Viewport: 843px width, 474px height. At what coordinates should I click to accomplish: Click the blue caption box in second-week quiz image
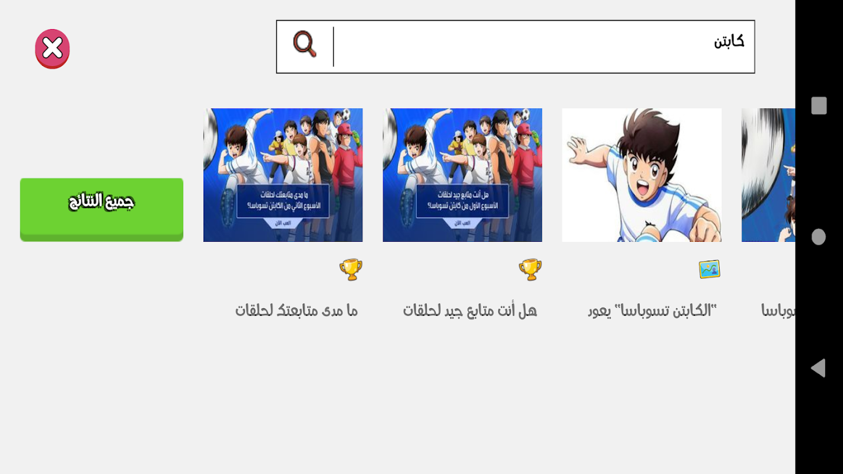[x=283, y=201]
